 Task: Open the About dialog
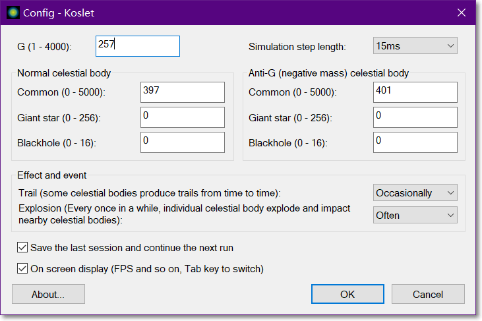click(48, 294)
